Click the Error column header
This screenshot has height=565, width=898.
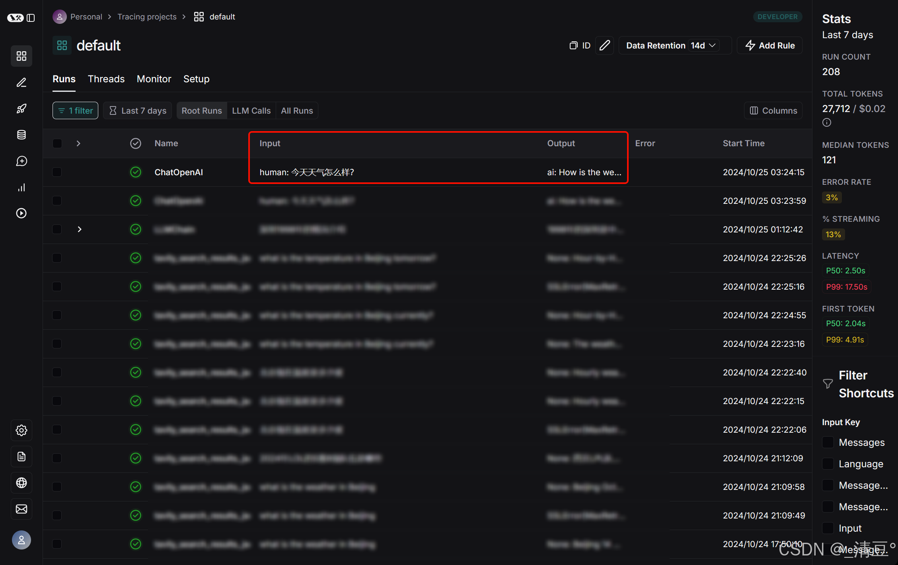coord(645,143)
